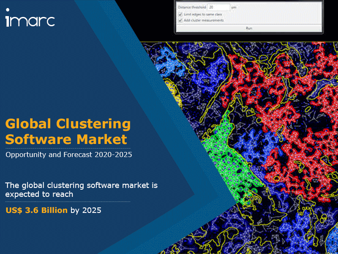The height and width of the screenshot is (254, 338).
Task: Click the Global Clustering Software Market title
Action: (68, 131)
